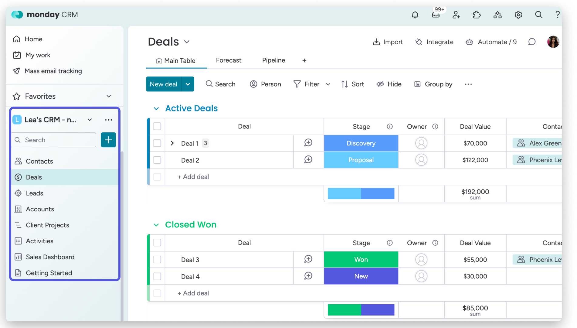Open the settings gear icon
The height and width of the screenshot is (328, 577).
pos(518,15)
